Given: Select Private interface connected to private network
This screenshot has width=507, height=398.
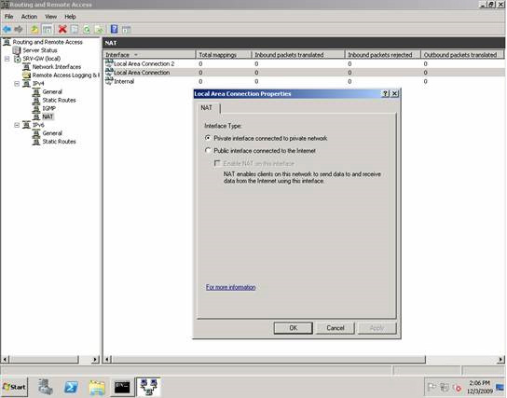Looking at the screenshot, I should [267, 138].
